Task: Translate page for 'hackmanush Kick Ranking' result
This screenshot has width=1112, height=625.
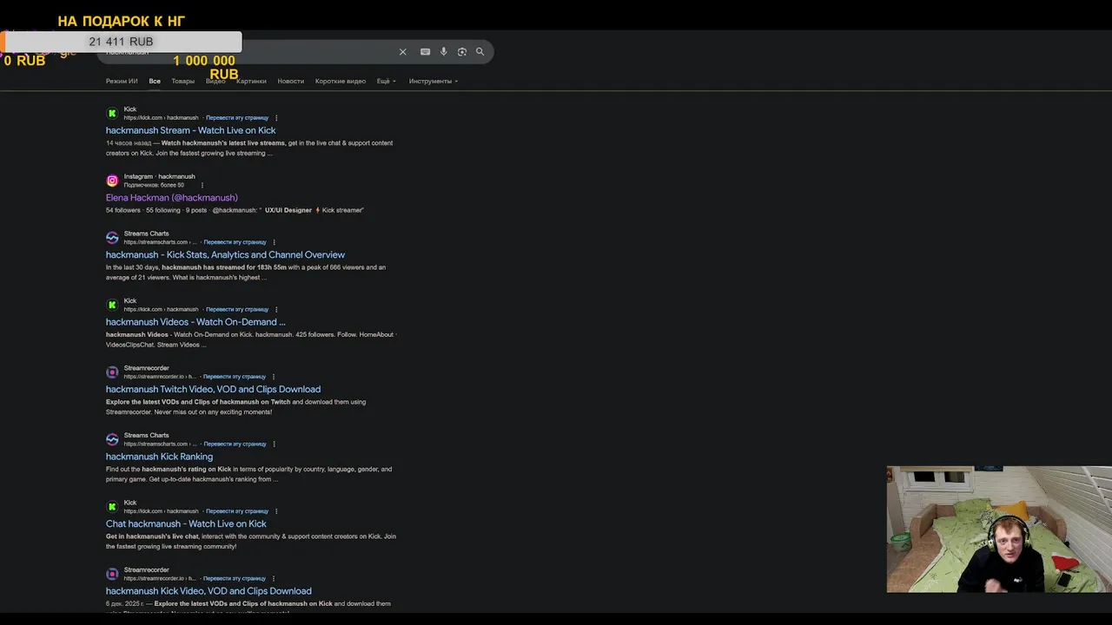Action: [235, 444]
